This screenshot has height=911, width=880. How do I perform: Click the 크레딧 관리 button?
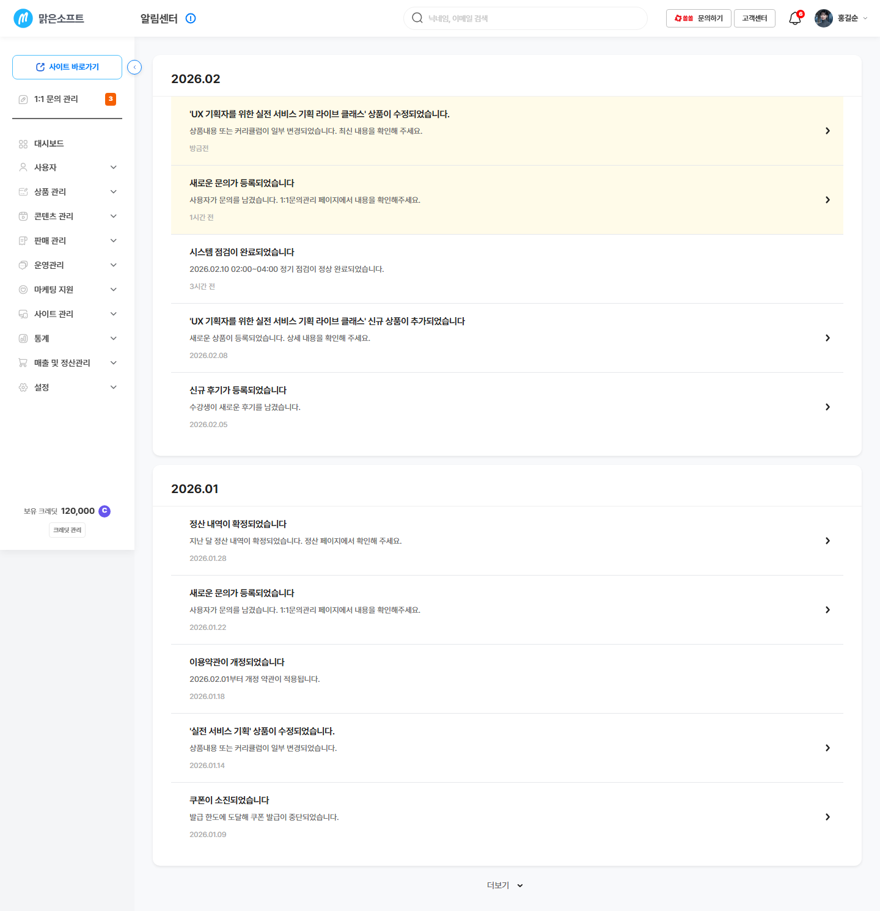click(67, 530)
